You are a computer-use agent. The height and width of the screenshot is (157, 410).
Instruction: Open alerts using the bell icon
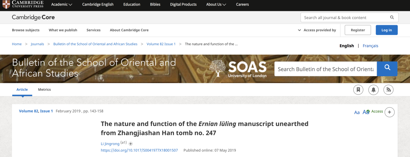(373, 90)
